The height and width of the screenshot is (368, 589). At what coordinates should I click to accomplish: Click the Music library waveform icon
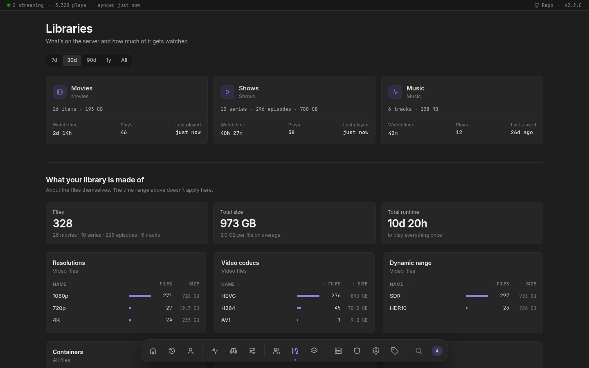point(395,92)
